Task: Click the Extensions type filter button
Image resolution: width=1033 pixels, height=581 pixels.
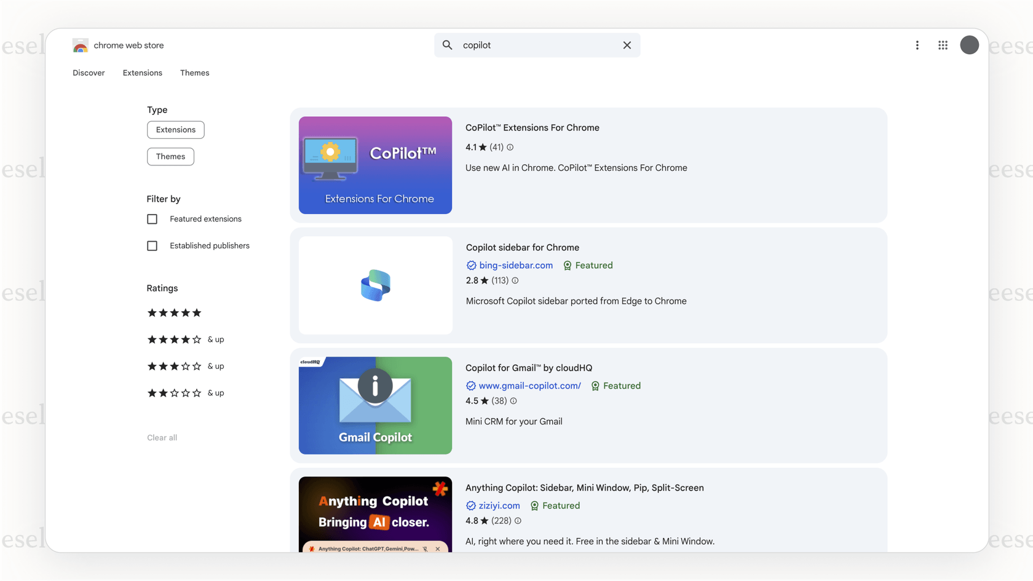Action: pos(175,130)
